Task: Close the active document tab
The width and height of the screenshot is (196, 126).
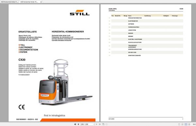Action: point(41,2)
